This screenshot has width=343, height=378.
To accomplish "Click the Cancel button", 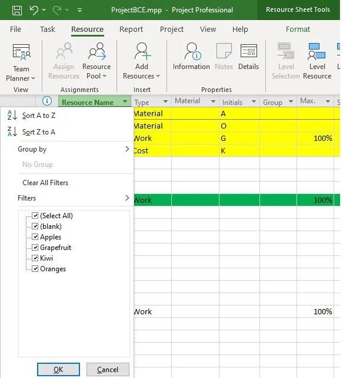I will (x=108, y=370).
